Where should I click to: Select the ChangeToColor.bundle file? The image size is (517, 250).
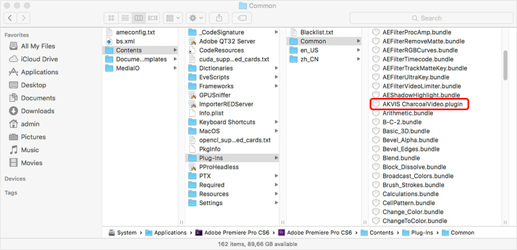(414, 221)
